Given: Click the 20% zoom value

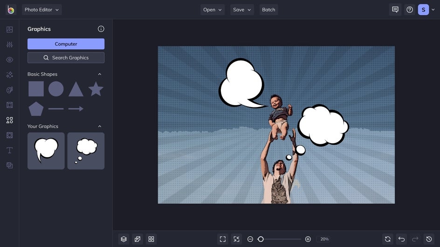Looking at the screenshot, I should [324, 239].
